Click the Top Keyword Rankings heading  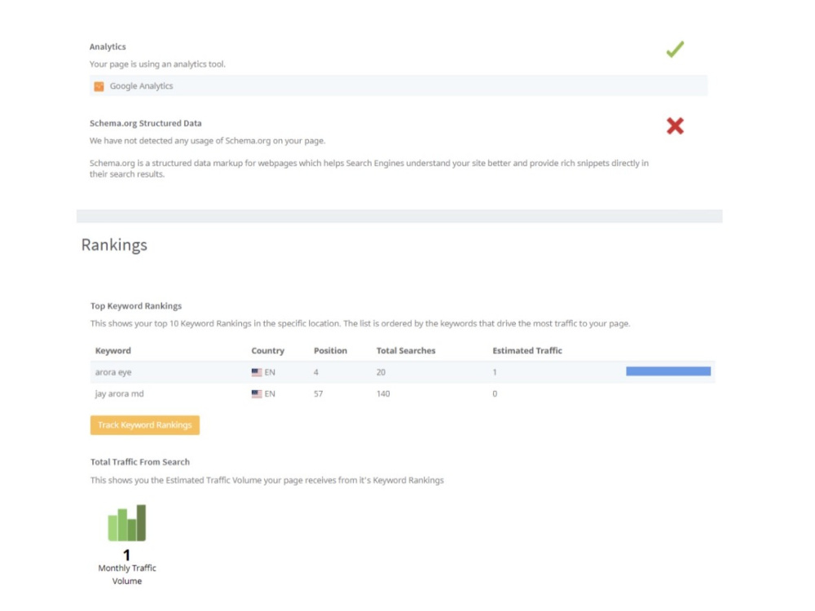pyautogui.click(x=136, y=306)
